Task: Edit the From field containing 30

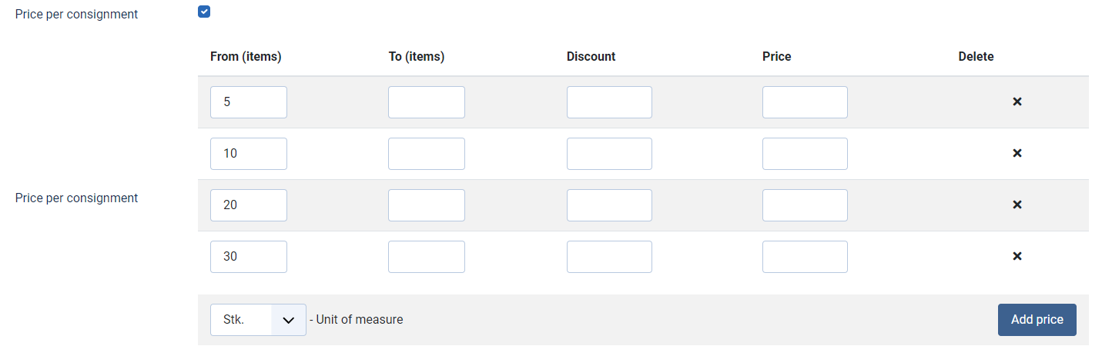Action: pyautogui.click(x=249, y=257)
